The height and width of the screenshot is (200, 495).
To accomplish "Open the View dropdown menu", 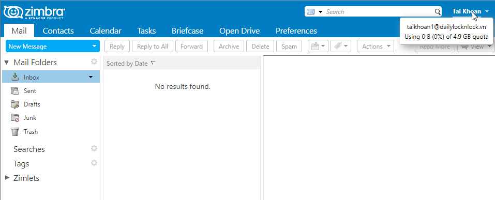I will [476, 47].
